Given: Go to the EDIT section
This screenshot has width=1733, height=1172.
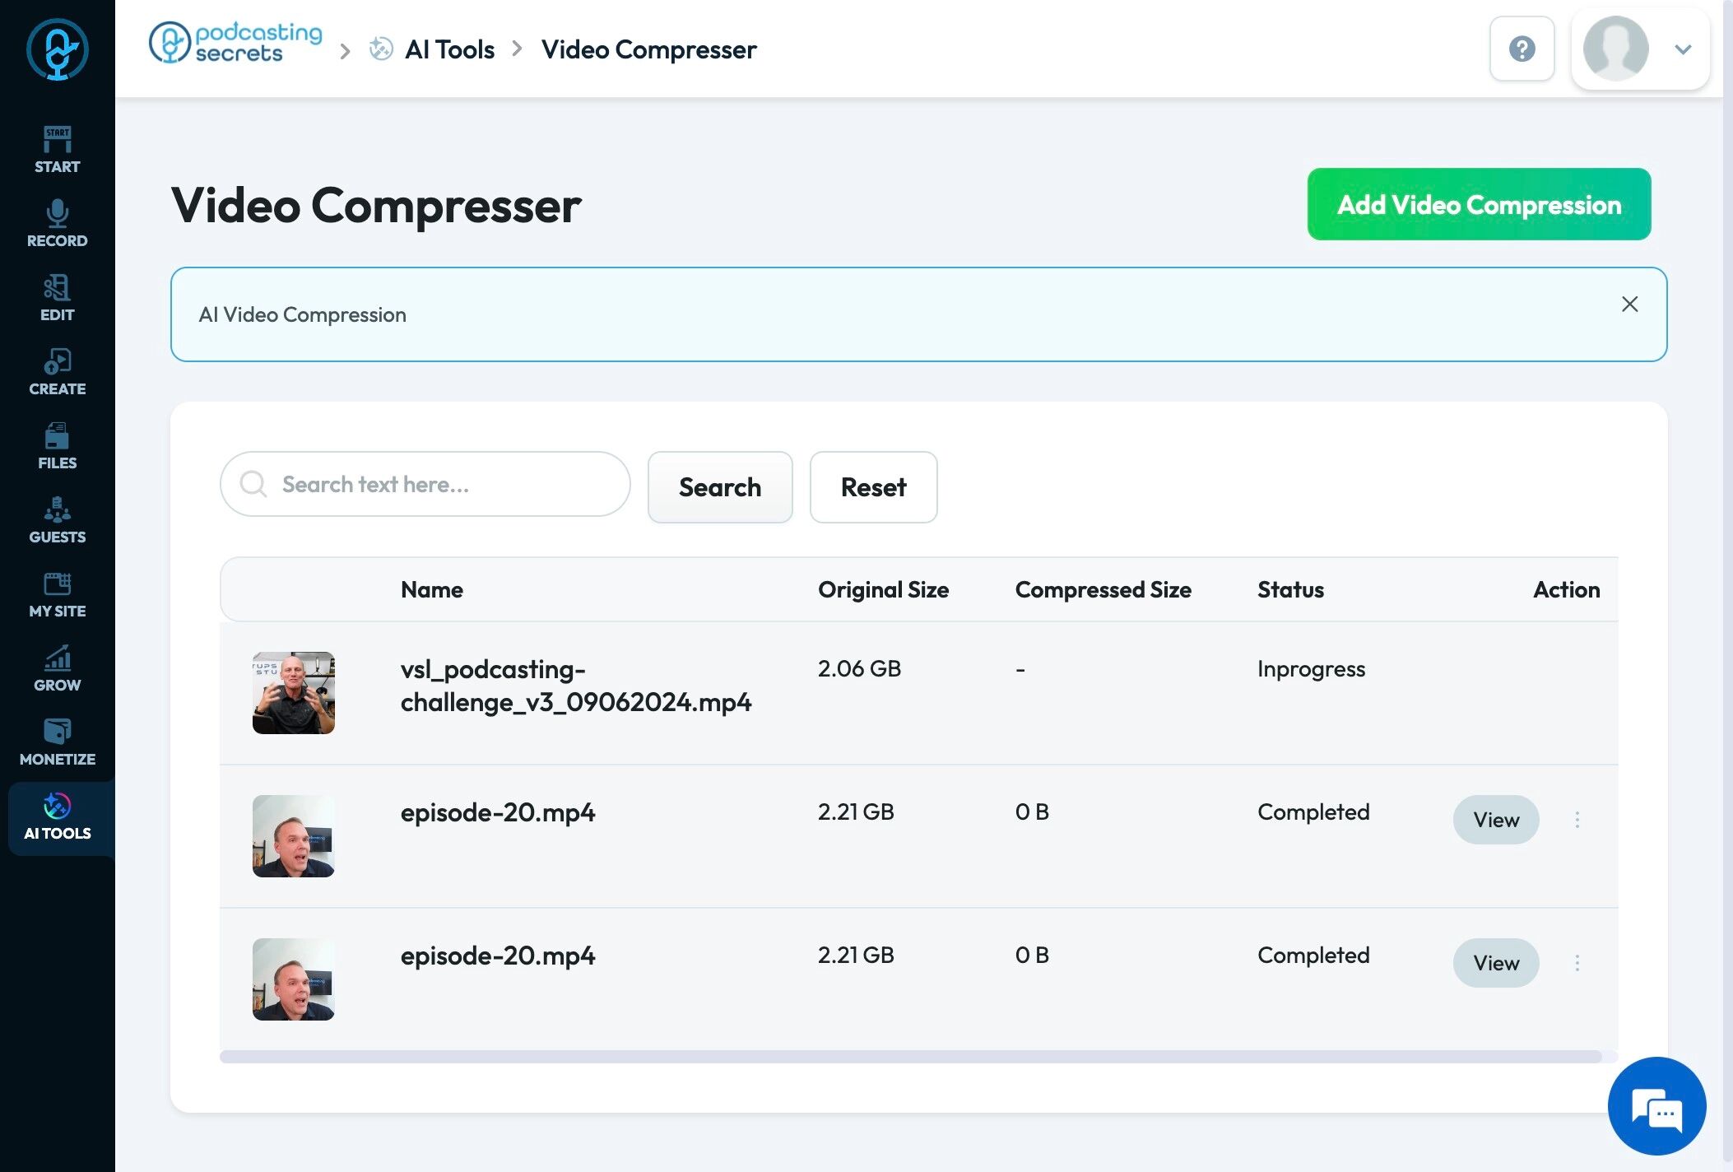Looking at the screenshot, I should tap(57, 297).
